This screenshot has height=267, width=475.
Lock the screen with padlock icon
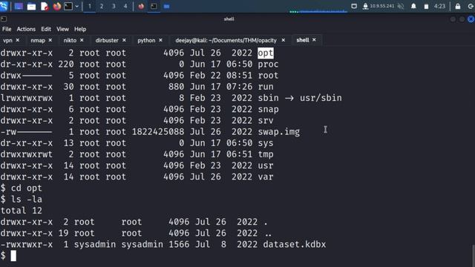(458, 7)
